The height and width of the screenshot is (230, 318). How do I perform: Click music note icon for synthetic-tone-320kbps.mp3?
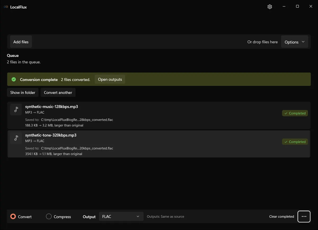pos(16,138)
